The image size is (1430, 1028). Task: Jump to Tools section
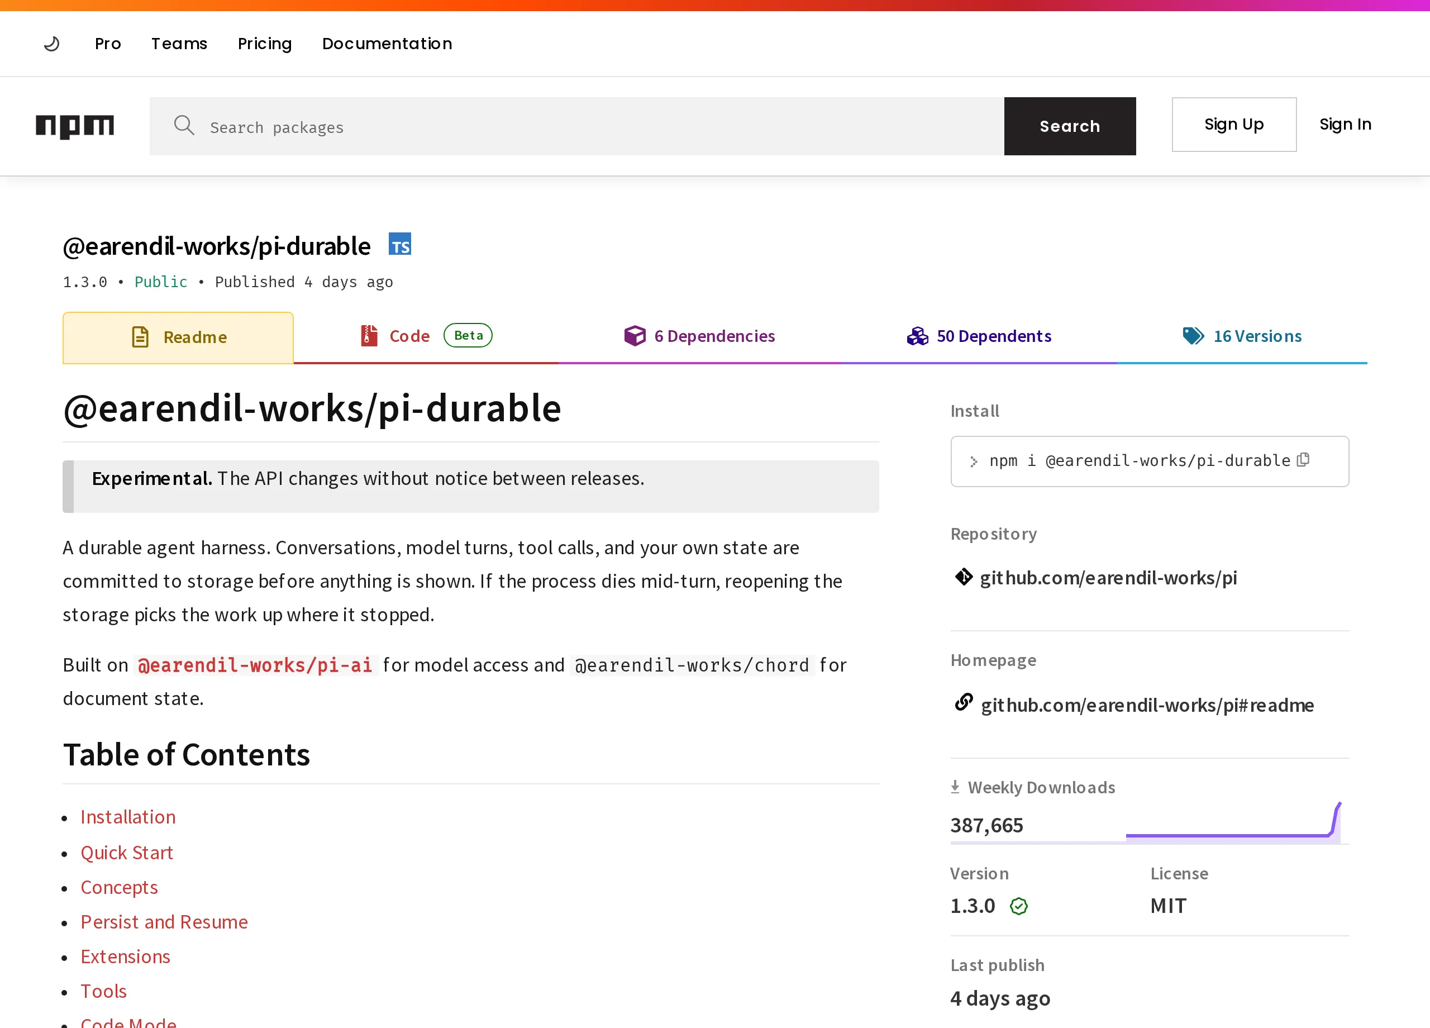coord(103,992)
